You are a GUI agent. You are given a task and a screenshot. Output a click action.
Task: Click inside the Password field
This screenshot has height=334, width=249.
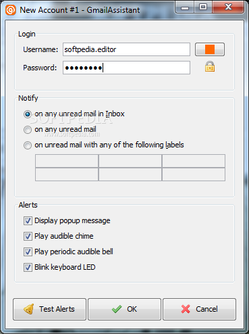(x=126, y=68)
